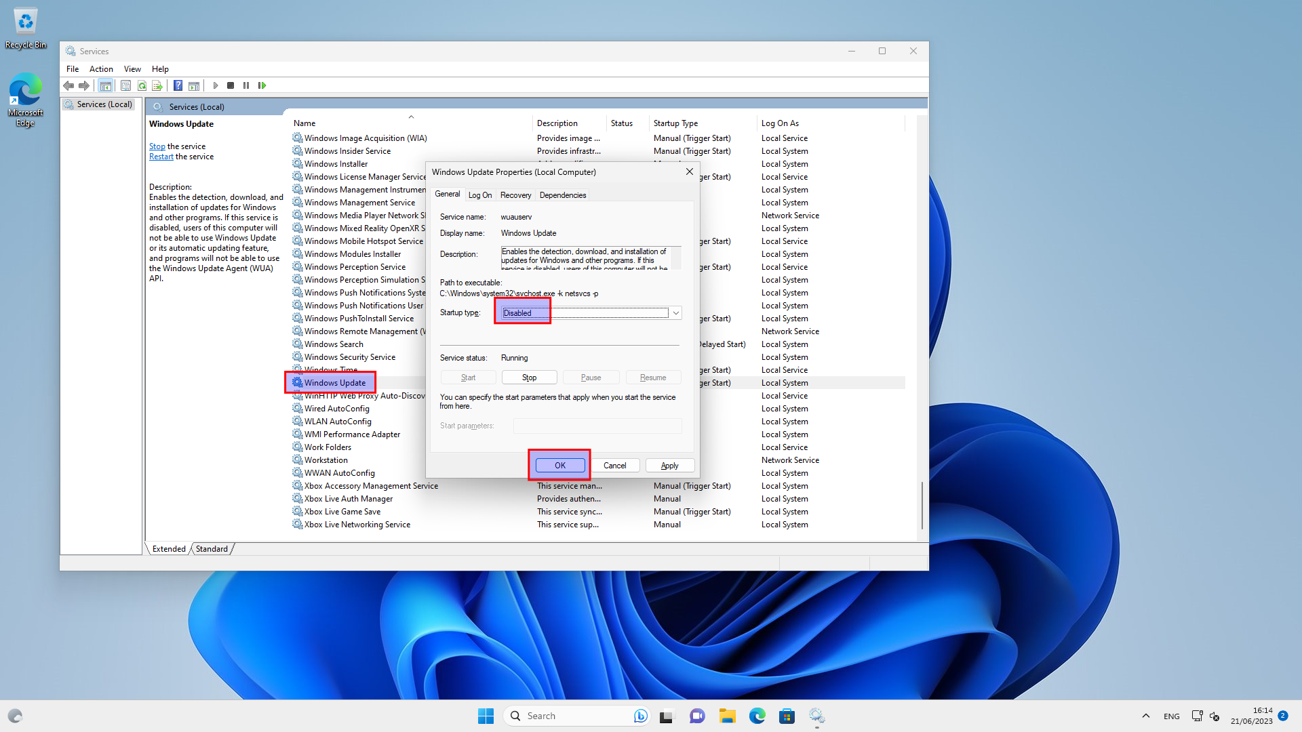Select Windows Installer service row
The width and height of the screenshot is (1302, 732).
[336, 164]
